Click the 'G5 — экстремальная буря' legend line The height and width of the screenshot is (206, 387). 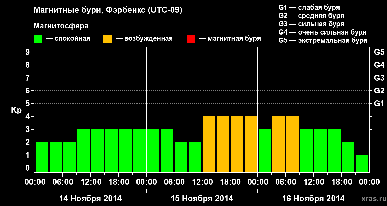323,40
